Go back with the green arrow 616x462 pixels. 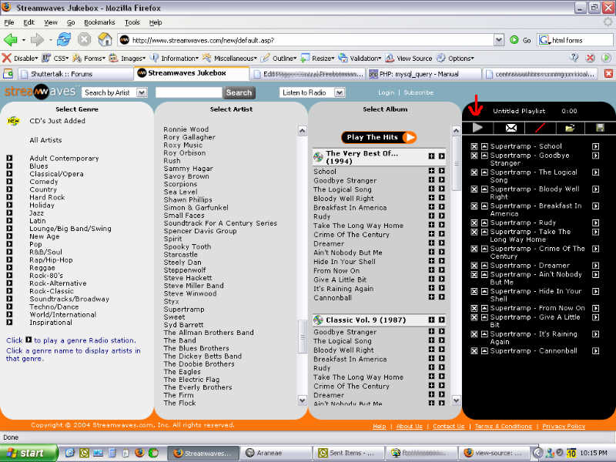coord(11,40)
